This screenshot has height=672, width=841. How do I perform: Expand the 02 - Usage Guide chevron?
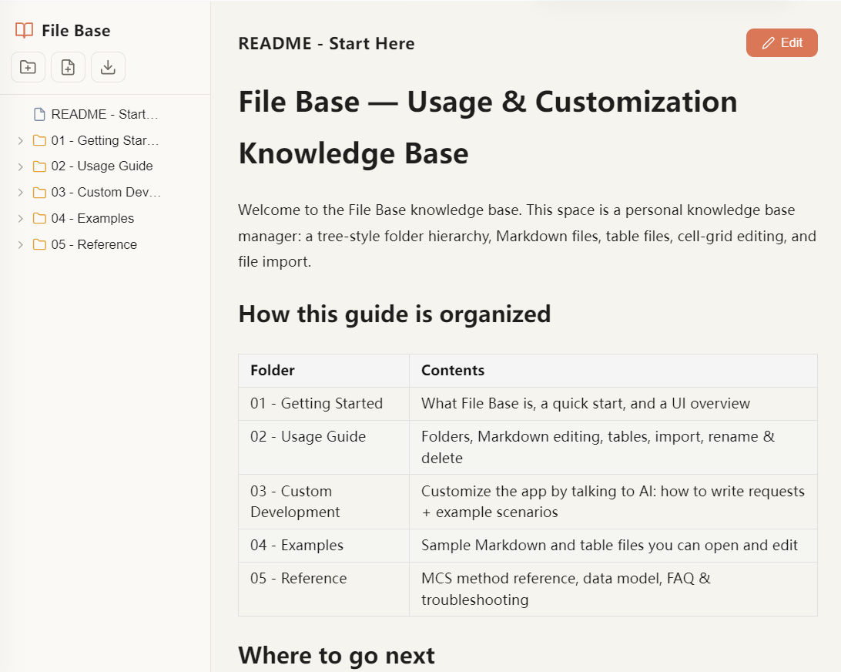[x=20, y=166]
